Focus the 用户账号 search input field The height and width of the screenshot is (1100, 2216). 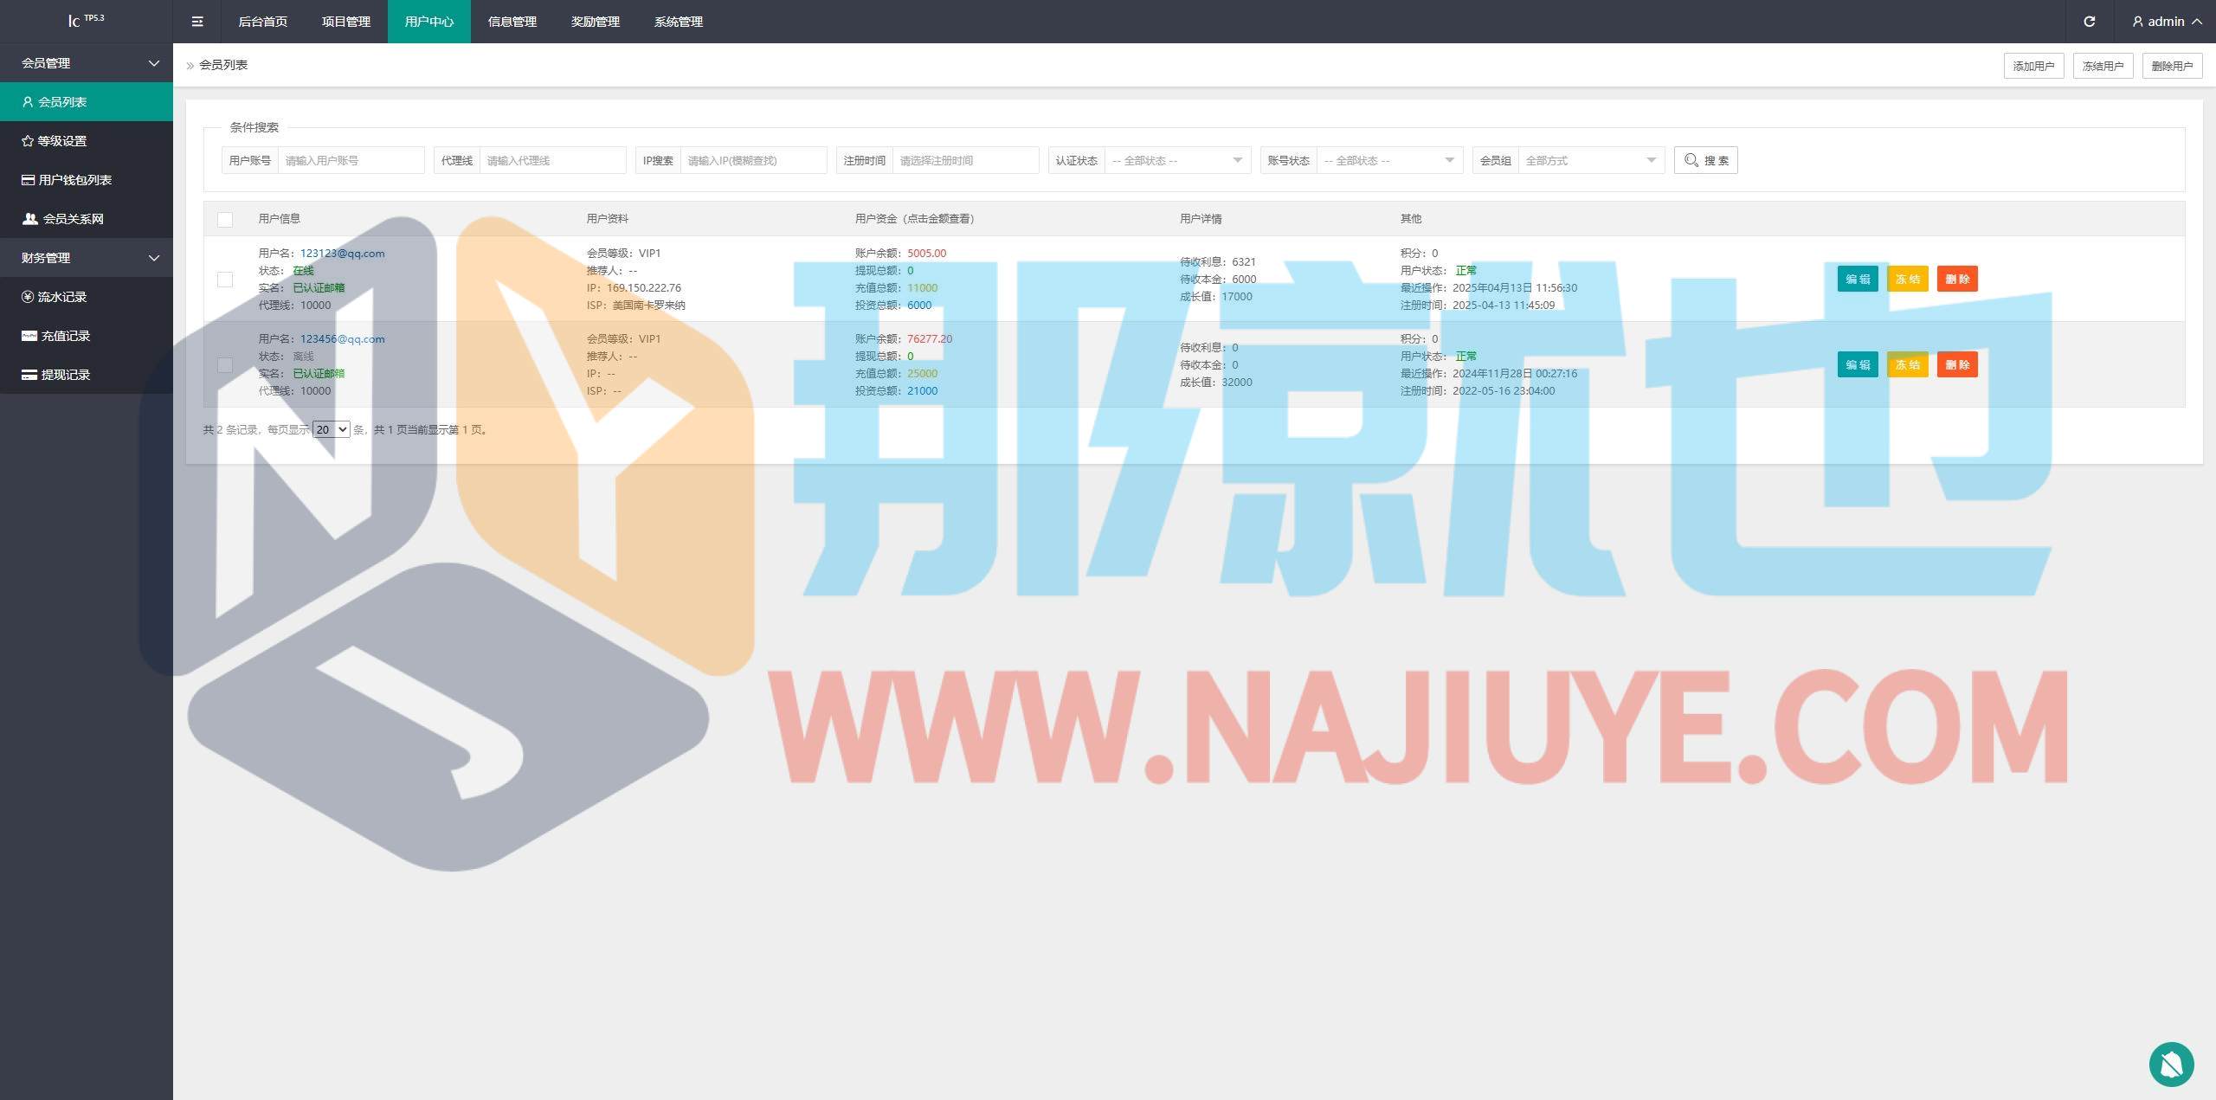click(x=350, y=160)
